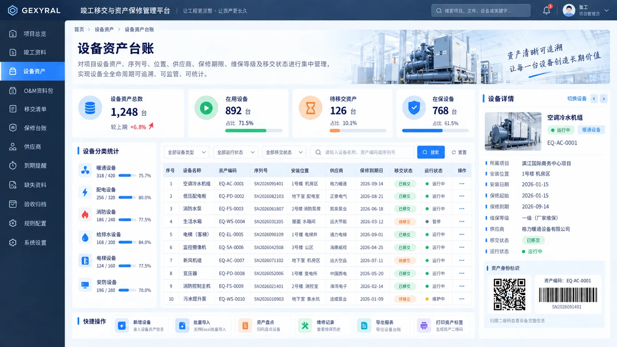The height and width of the screenshot is (347, 617).
Task: Click the 打印资产标签 printer icon
Action: (424, 326)
